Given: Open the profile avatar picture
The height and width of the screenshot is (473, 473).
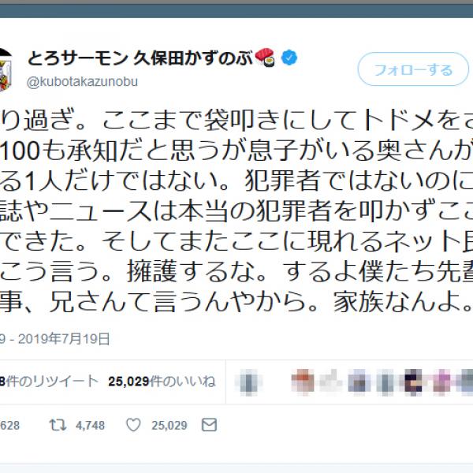Looking at the screenshot, I should [6, 70].
